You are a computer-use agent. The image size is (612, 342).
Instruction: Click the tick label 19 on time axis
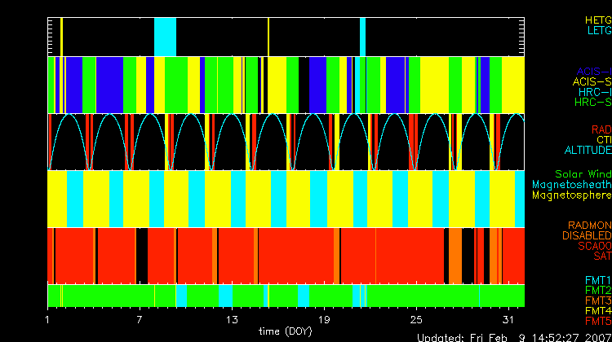tap(324, 318)
